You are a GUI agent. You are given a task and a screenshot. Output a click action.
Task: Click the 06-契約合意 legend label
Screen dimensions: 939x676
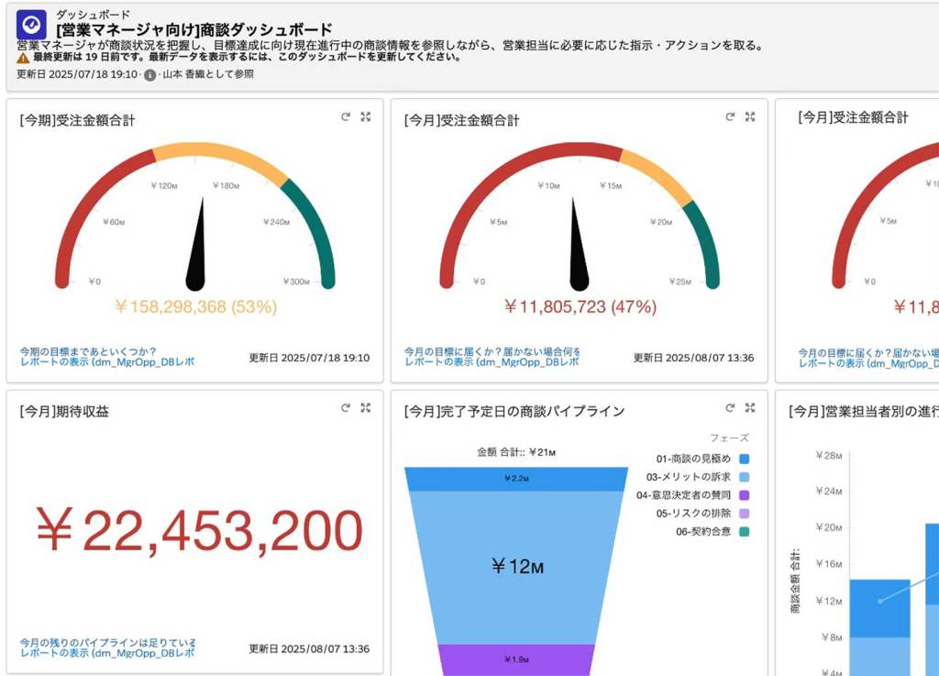coord(703,531)
